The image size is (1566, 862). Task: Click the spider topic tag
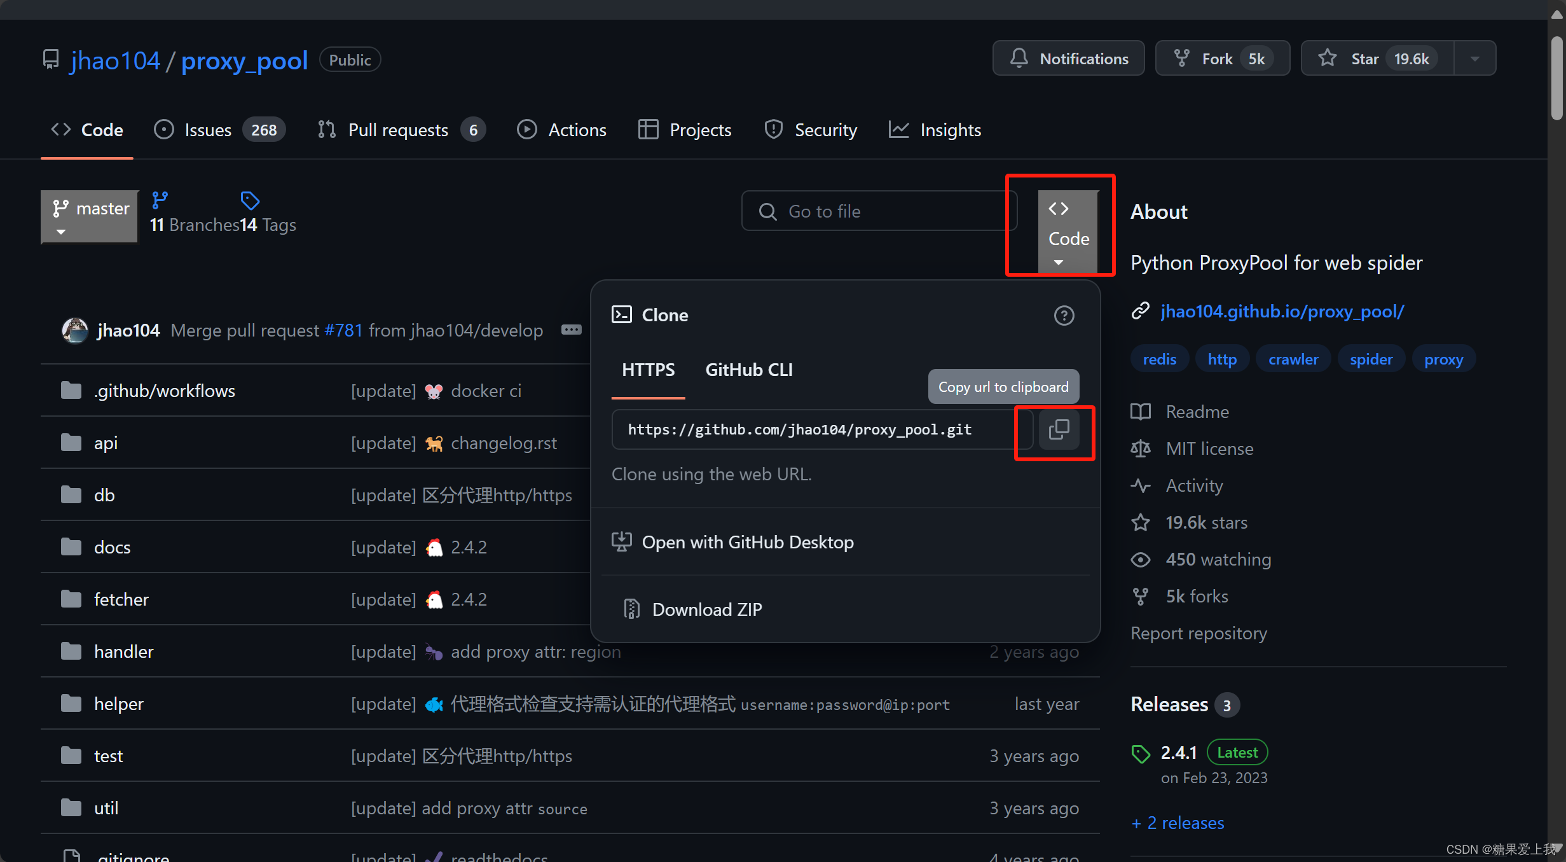click(x=1371, y=359)
